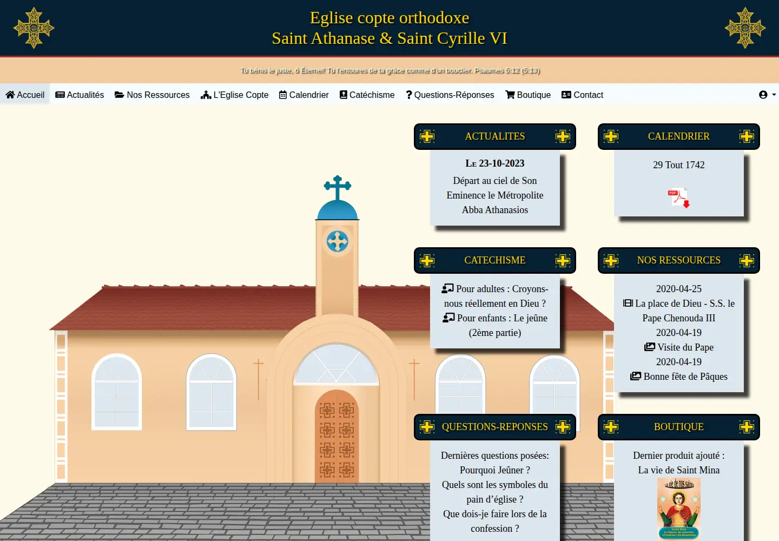Read the news about Métropolite Abba Athanasios
This screenshot has width=779, height=541.
point(495,195)
